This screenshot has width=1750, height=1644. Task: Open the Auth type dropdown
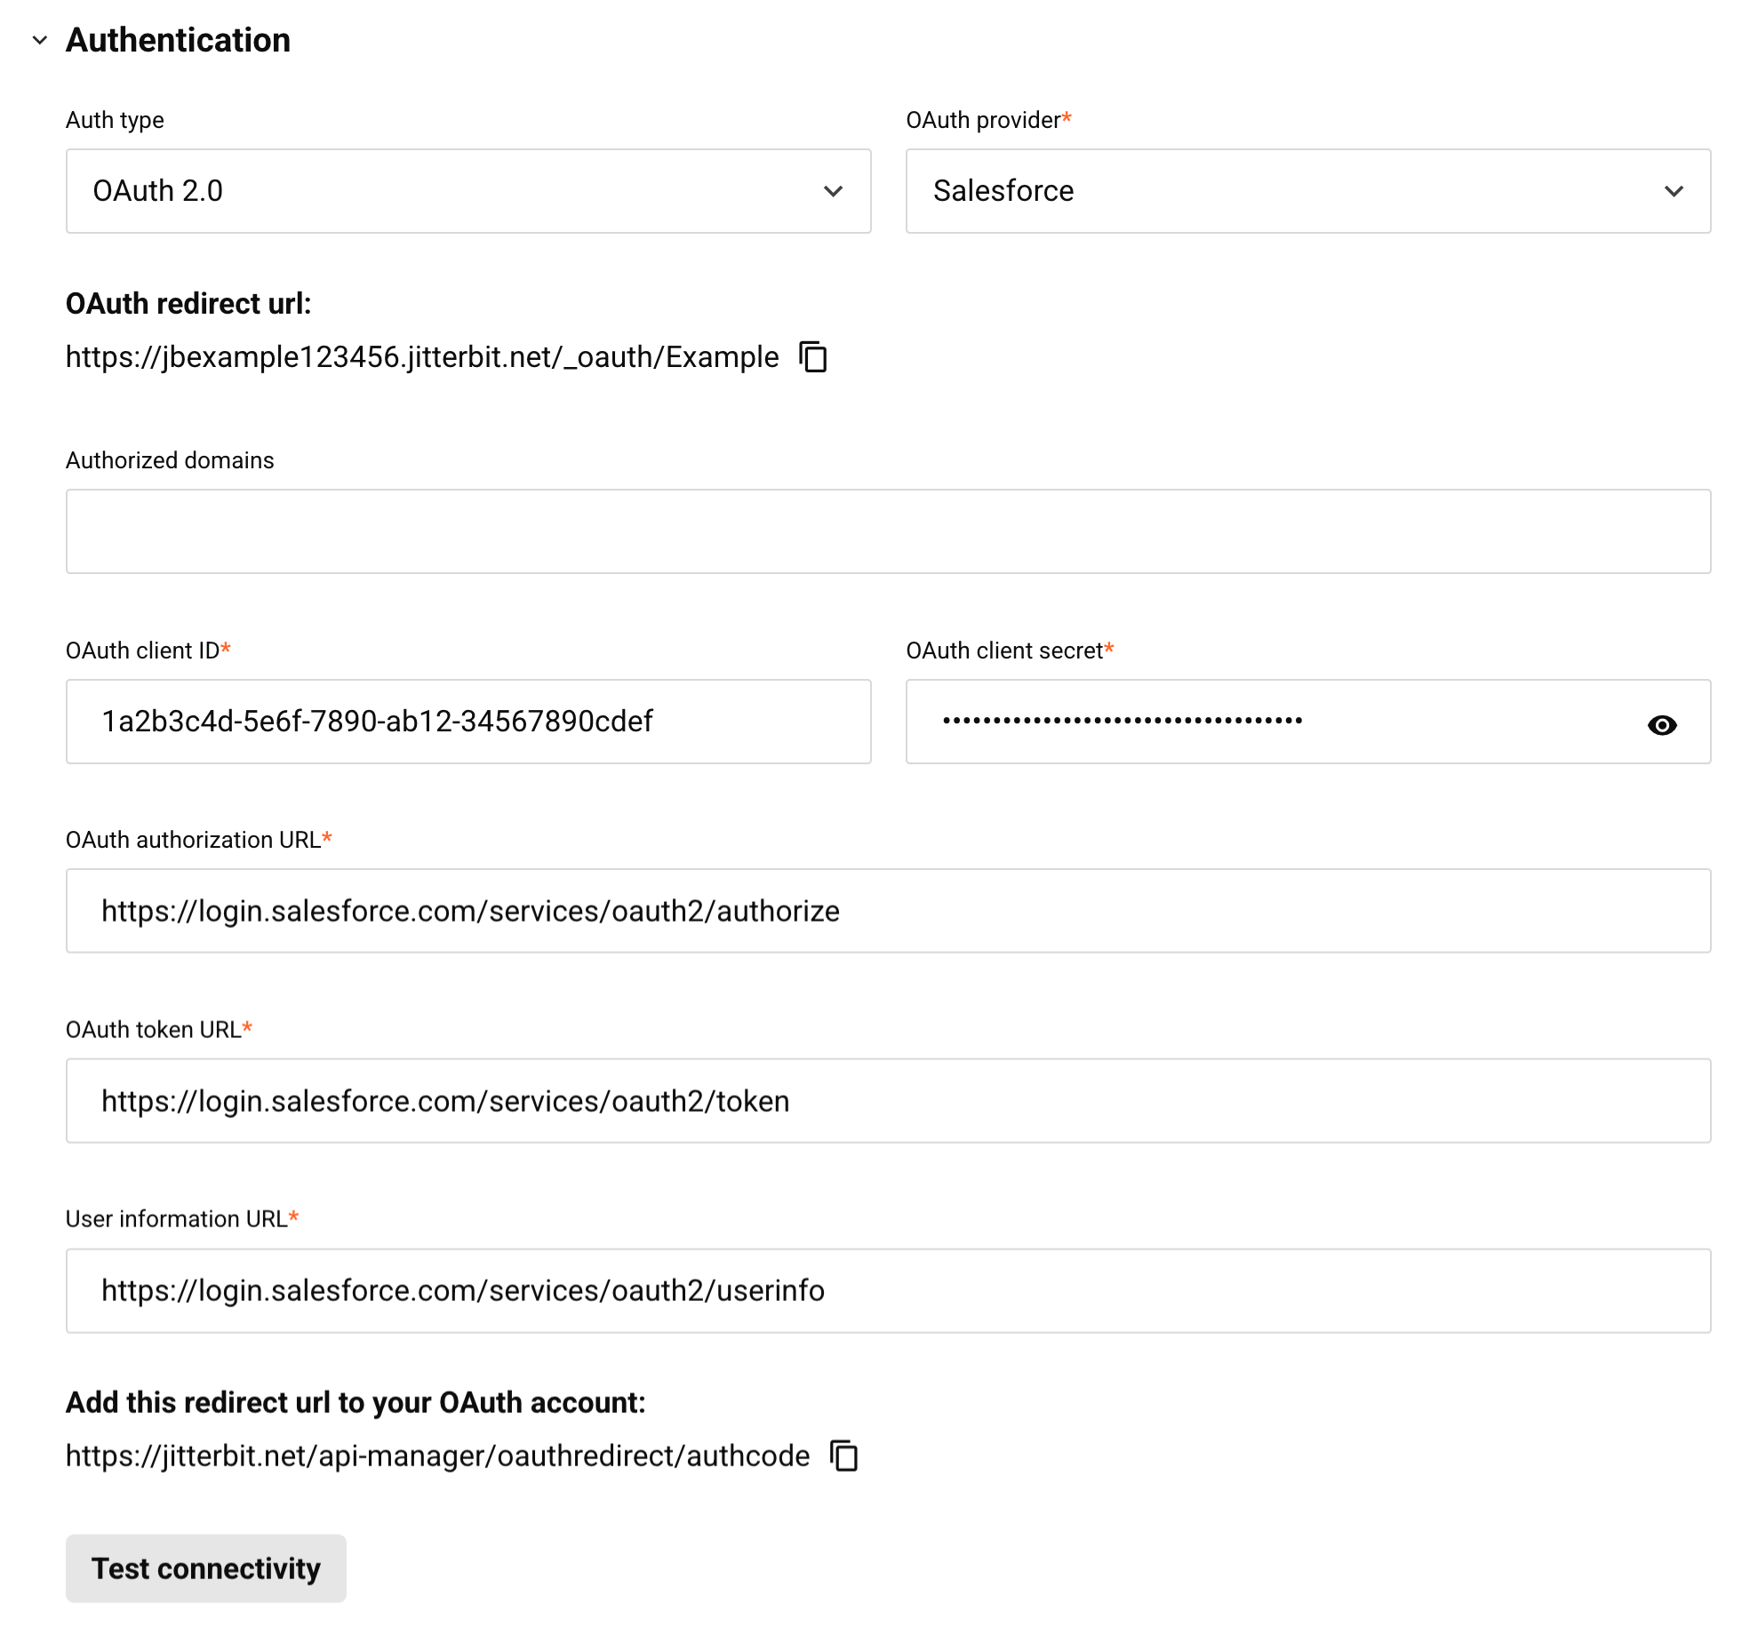click(x=467, y=191)
